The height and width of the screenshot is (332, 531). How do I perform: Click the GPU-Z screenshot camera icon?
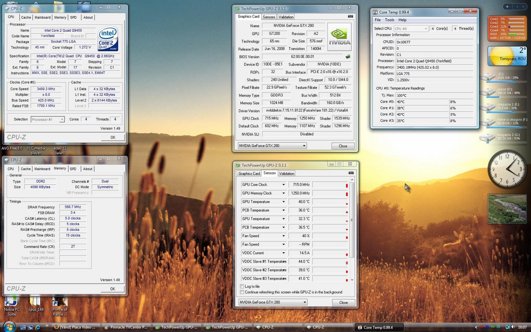350,16
